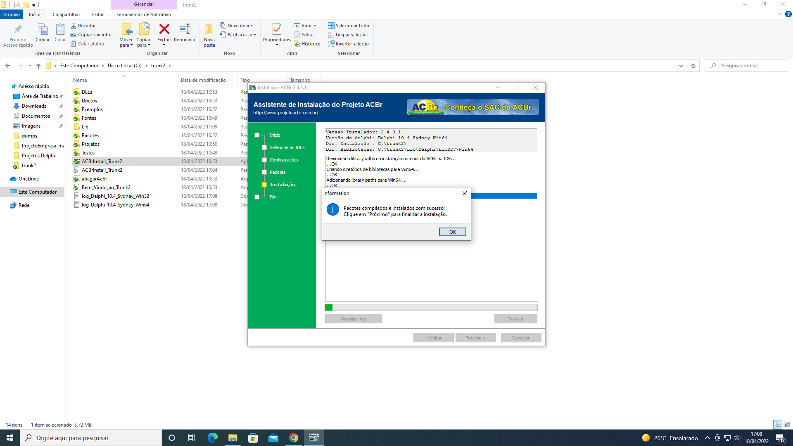Open the Copiar para dropdown
The width and height of the screenshot is (793, 446).
(x=143, y=43)
